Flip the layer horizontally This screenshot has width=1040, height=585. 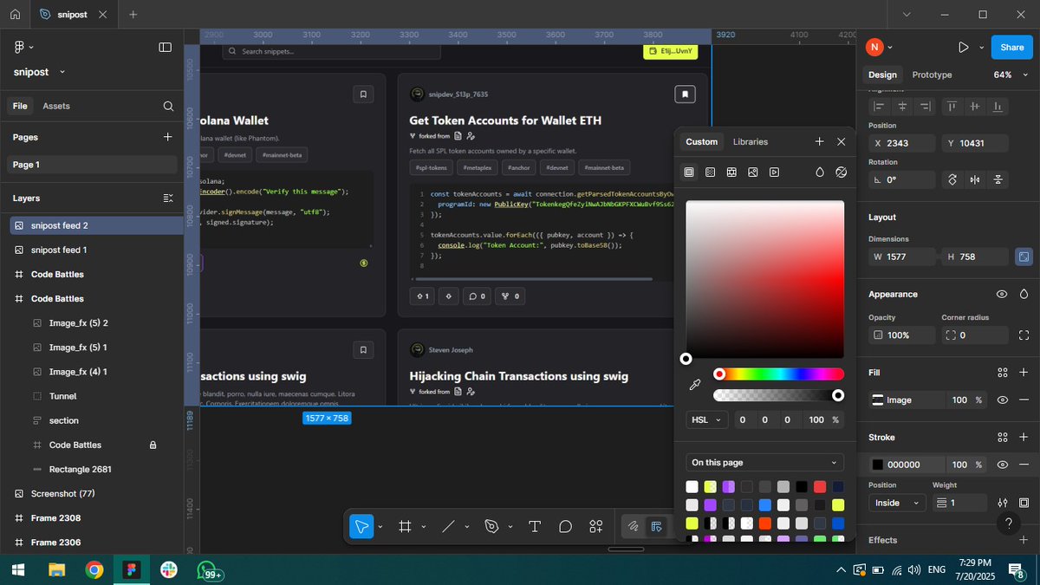[x=975, y=179]
